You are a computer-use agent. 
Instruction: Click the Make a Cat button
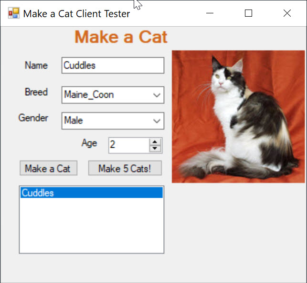48,168
